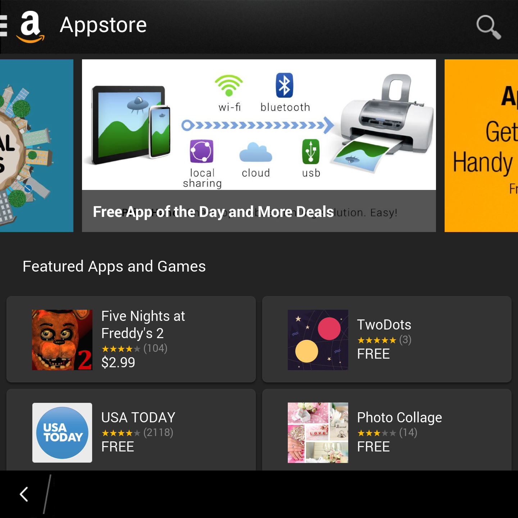Open the Photo Collage app icon

[318, 433]
